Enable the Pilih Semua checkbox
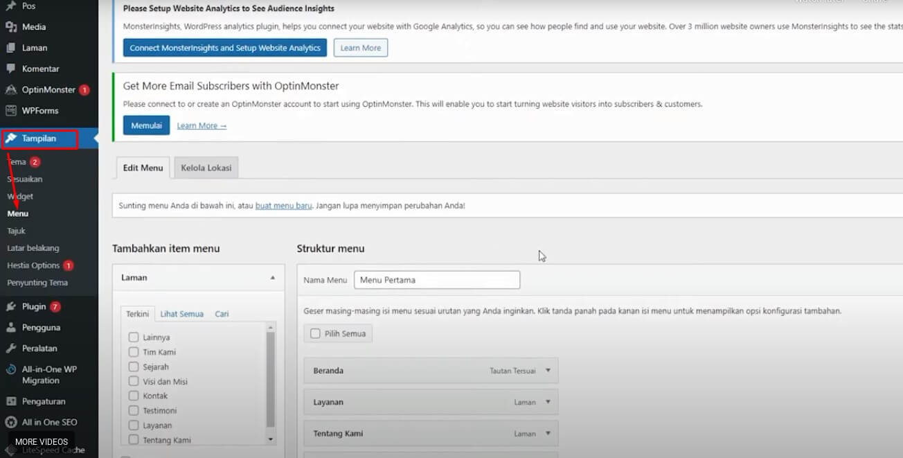Screen dimensions: 903x458 (315, 333)
